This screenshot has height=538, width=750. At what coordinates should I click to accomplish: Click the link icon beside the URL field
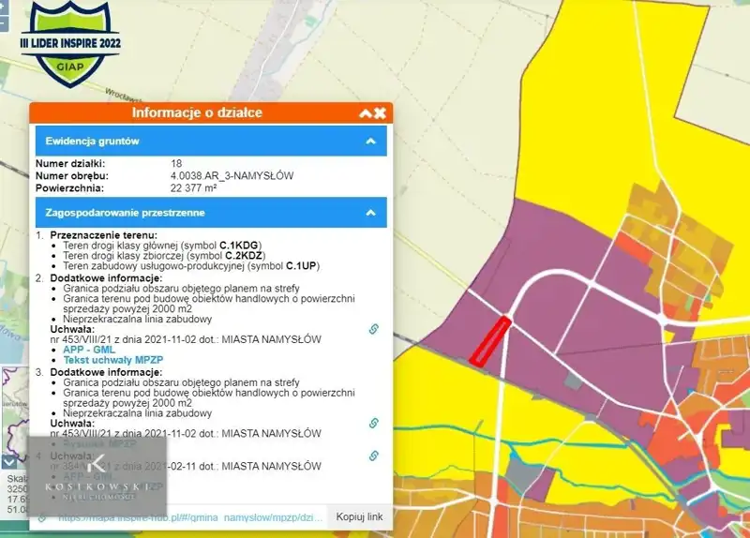pos(42,516)
